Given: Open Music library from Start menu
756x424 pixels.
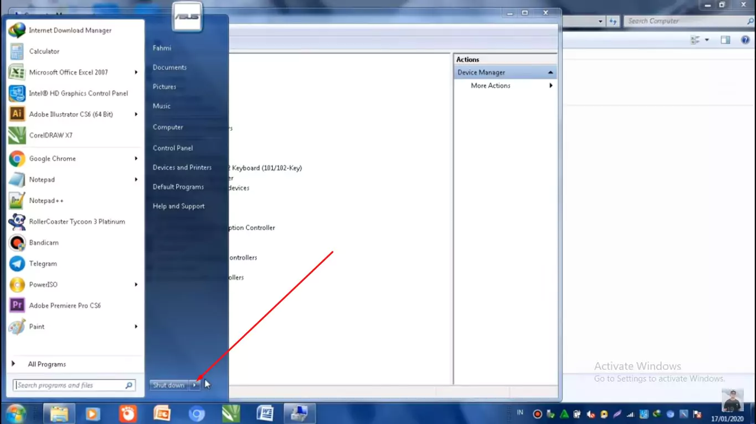Looking at the screenshot, I should 162,106.
